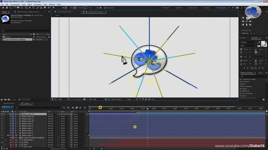Select the Roto Brush tool
The height and width of the screenshot is (150, 268).
[x=49, y=7]
